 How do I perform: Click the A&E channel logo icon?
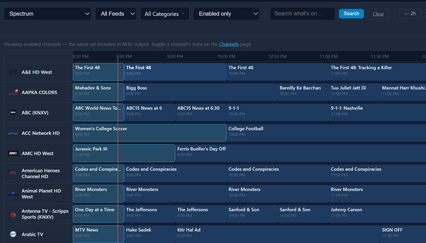(x=13, y=72)
